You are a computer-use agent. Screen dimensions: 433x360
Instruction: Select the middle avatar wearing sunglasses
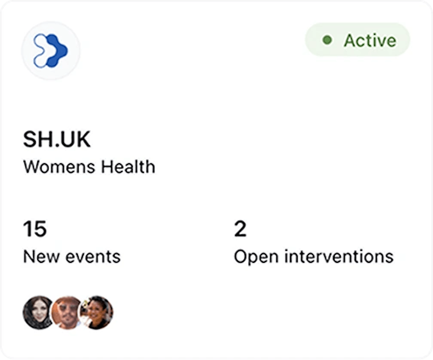click(67, 312)
